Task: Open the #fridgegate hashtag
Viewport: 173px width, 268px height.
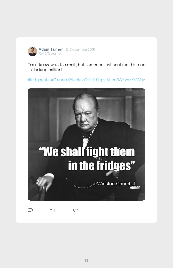Action: click(x=39, y=80)
